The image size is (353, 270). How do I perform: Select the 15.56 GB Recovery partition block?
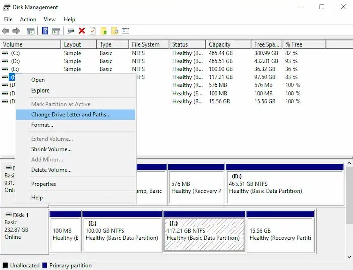pos(280,232)
